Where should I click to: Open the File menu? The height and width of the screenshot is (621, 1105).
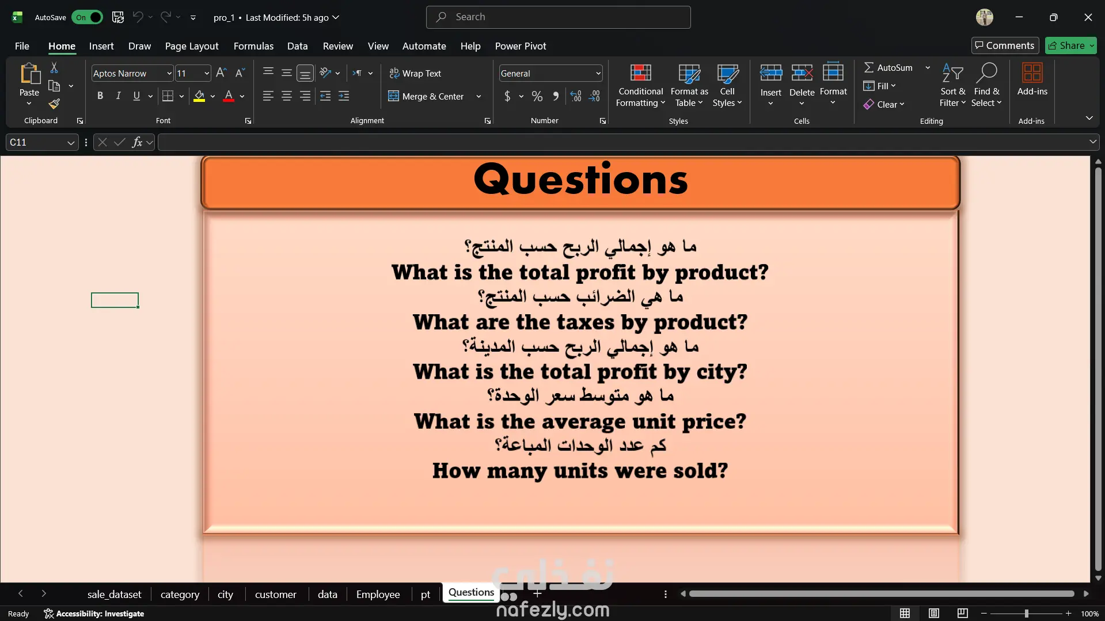click(22, 46)
